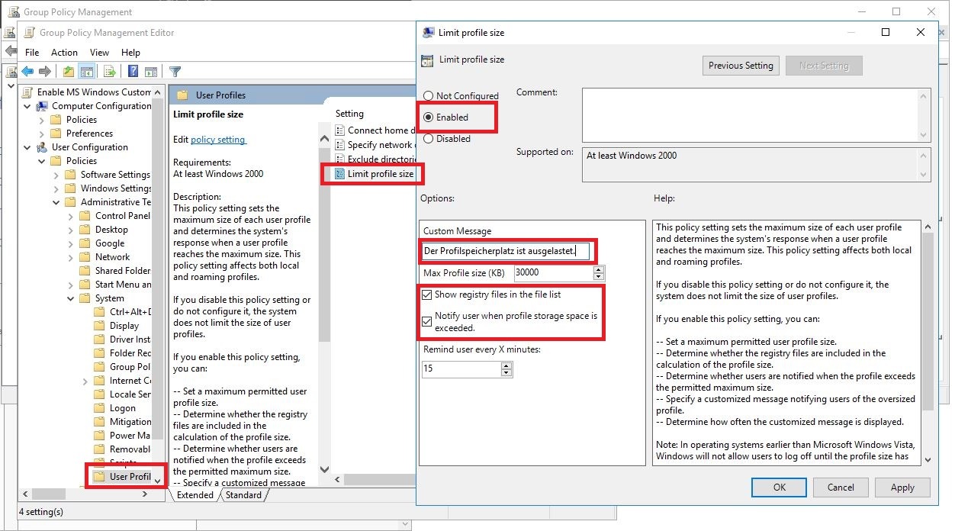
Task: Click the Shared Folders folder icon in tree
Action: coord(85,271)
